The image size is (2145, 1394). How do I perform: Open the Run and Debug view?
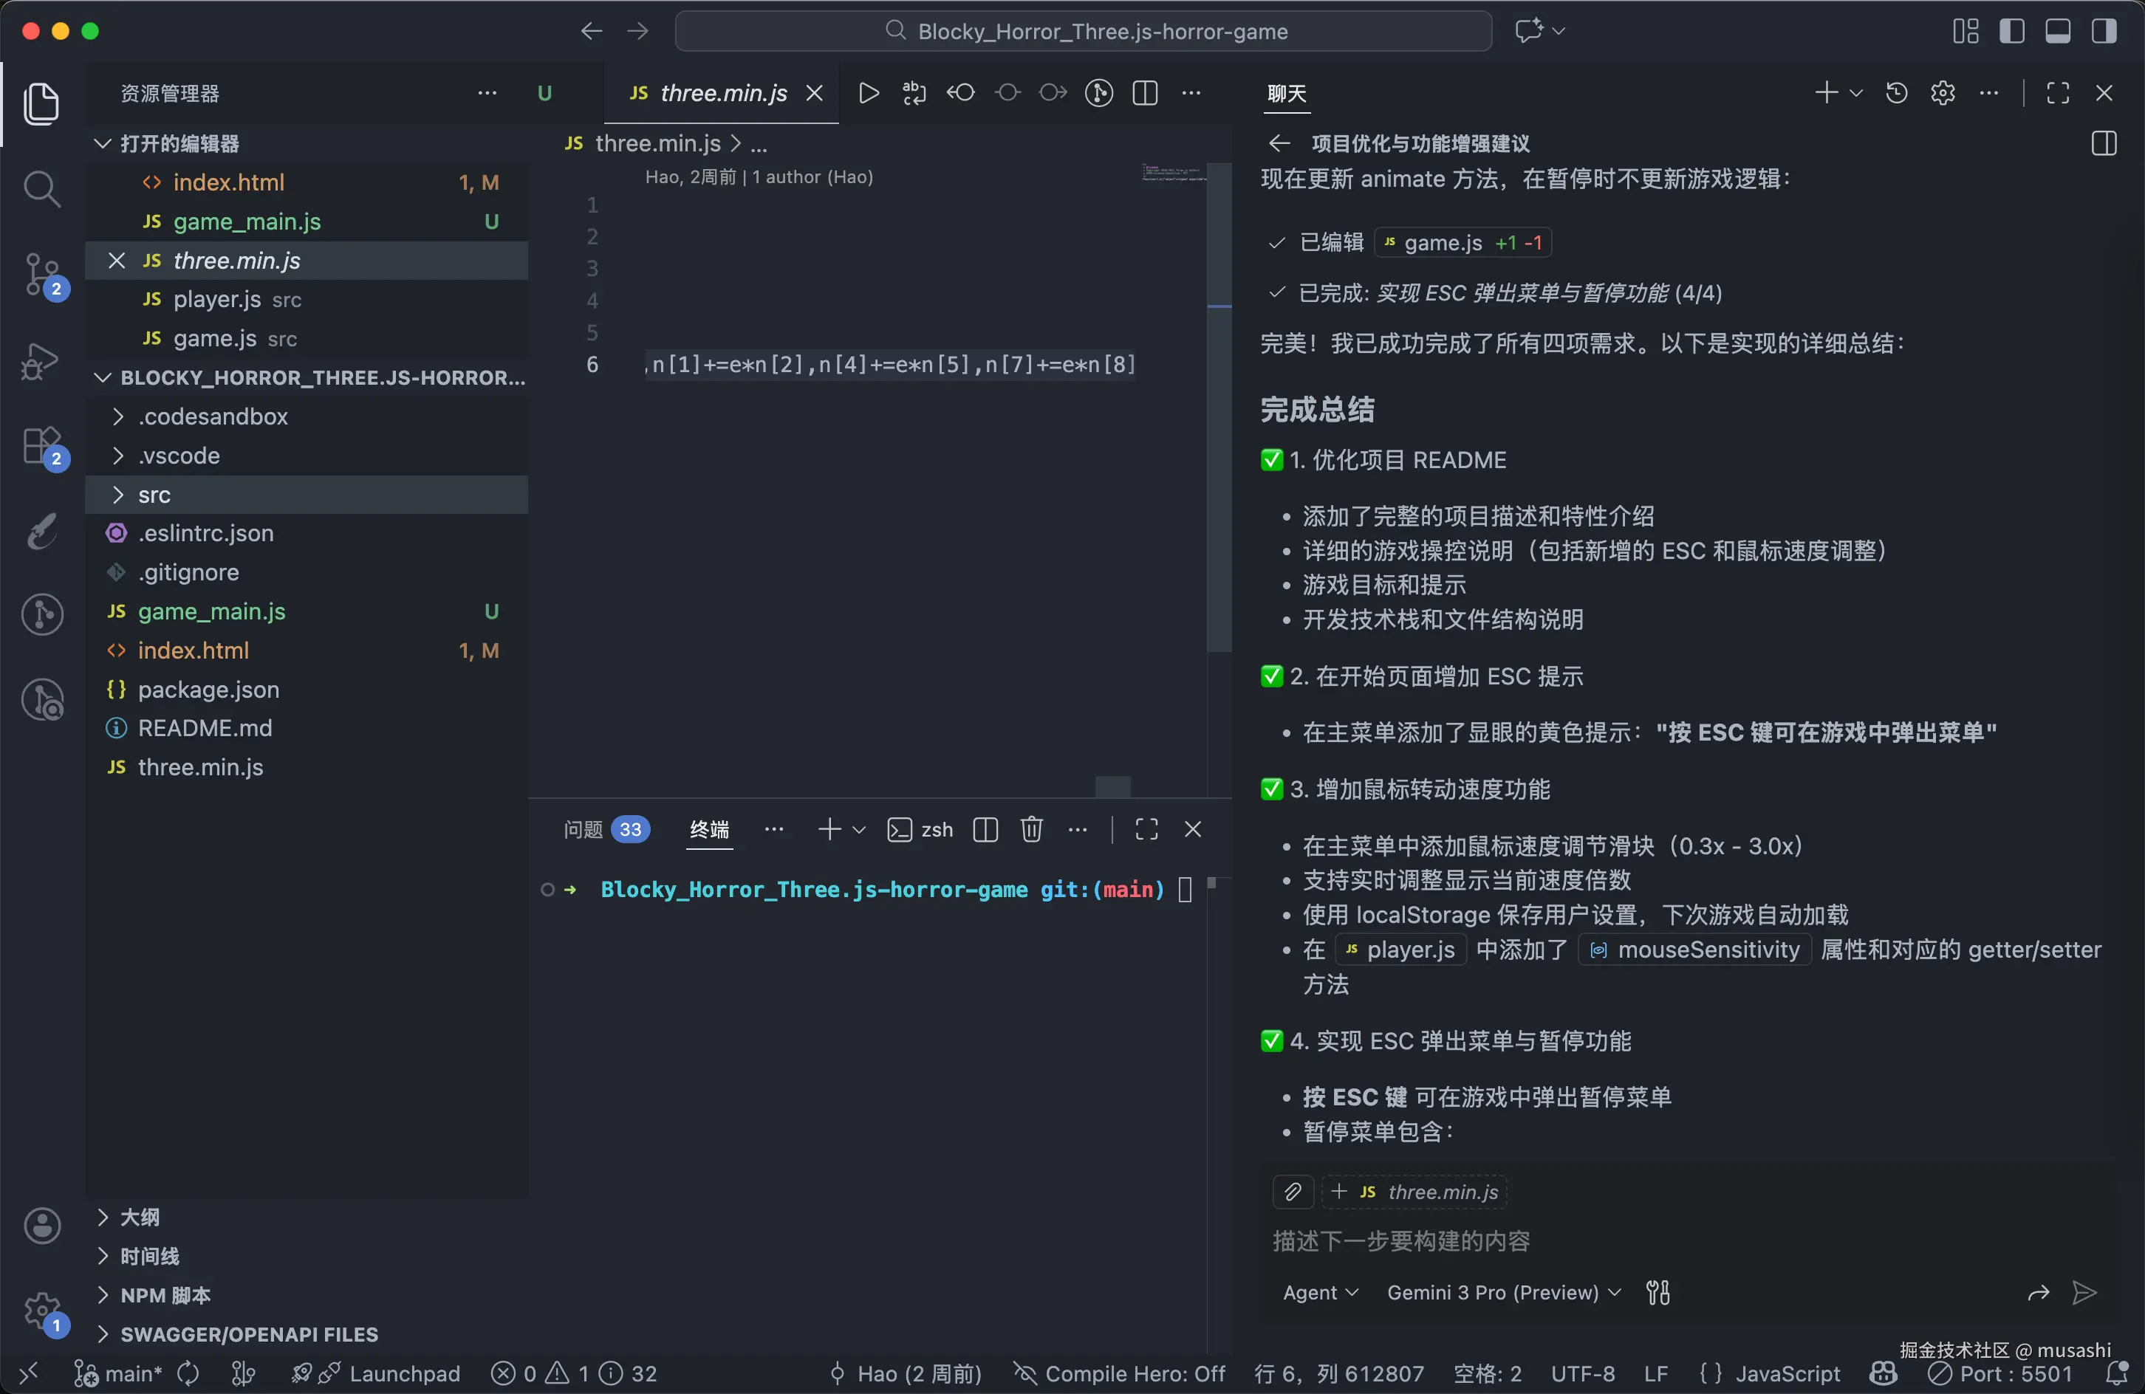(x=41, y=361)
